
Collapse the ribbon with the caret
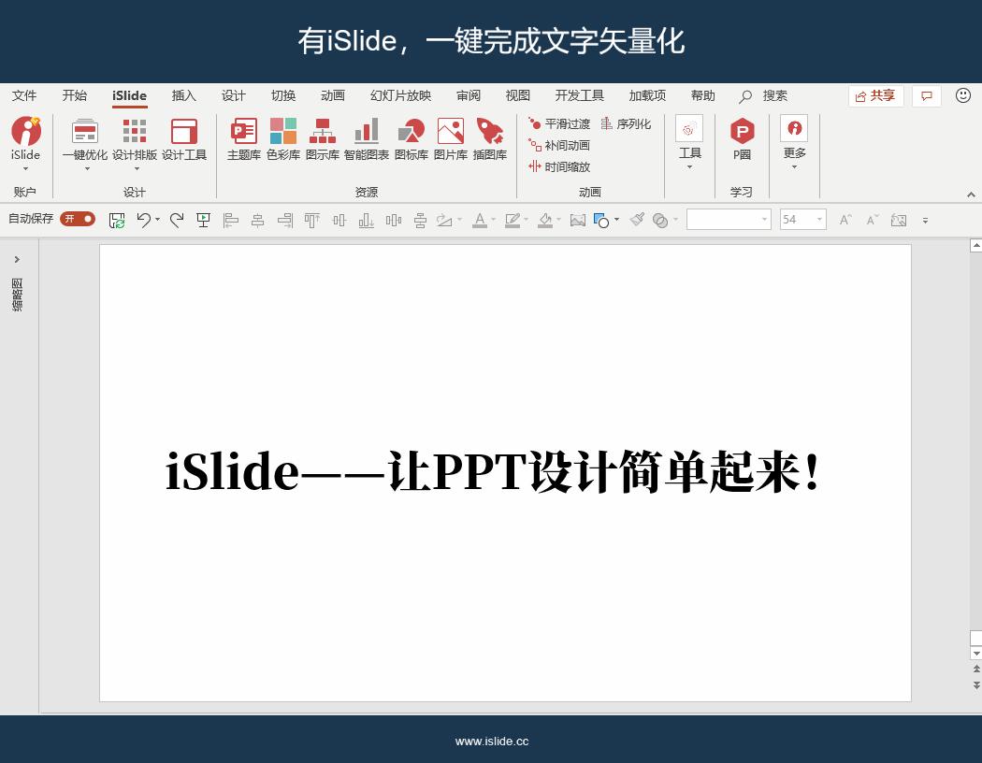(971, 194)
